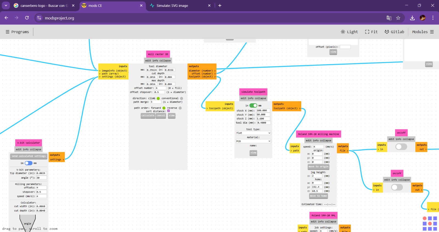Click edit on mill raster 2D module

148,61
